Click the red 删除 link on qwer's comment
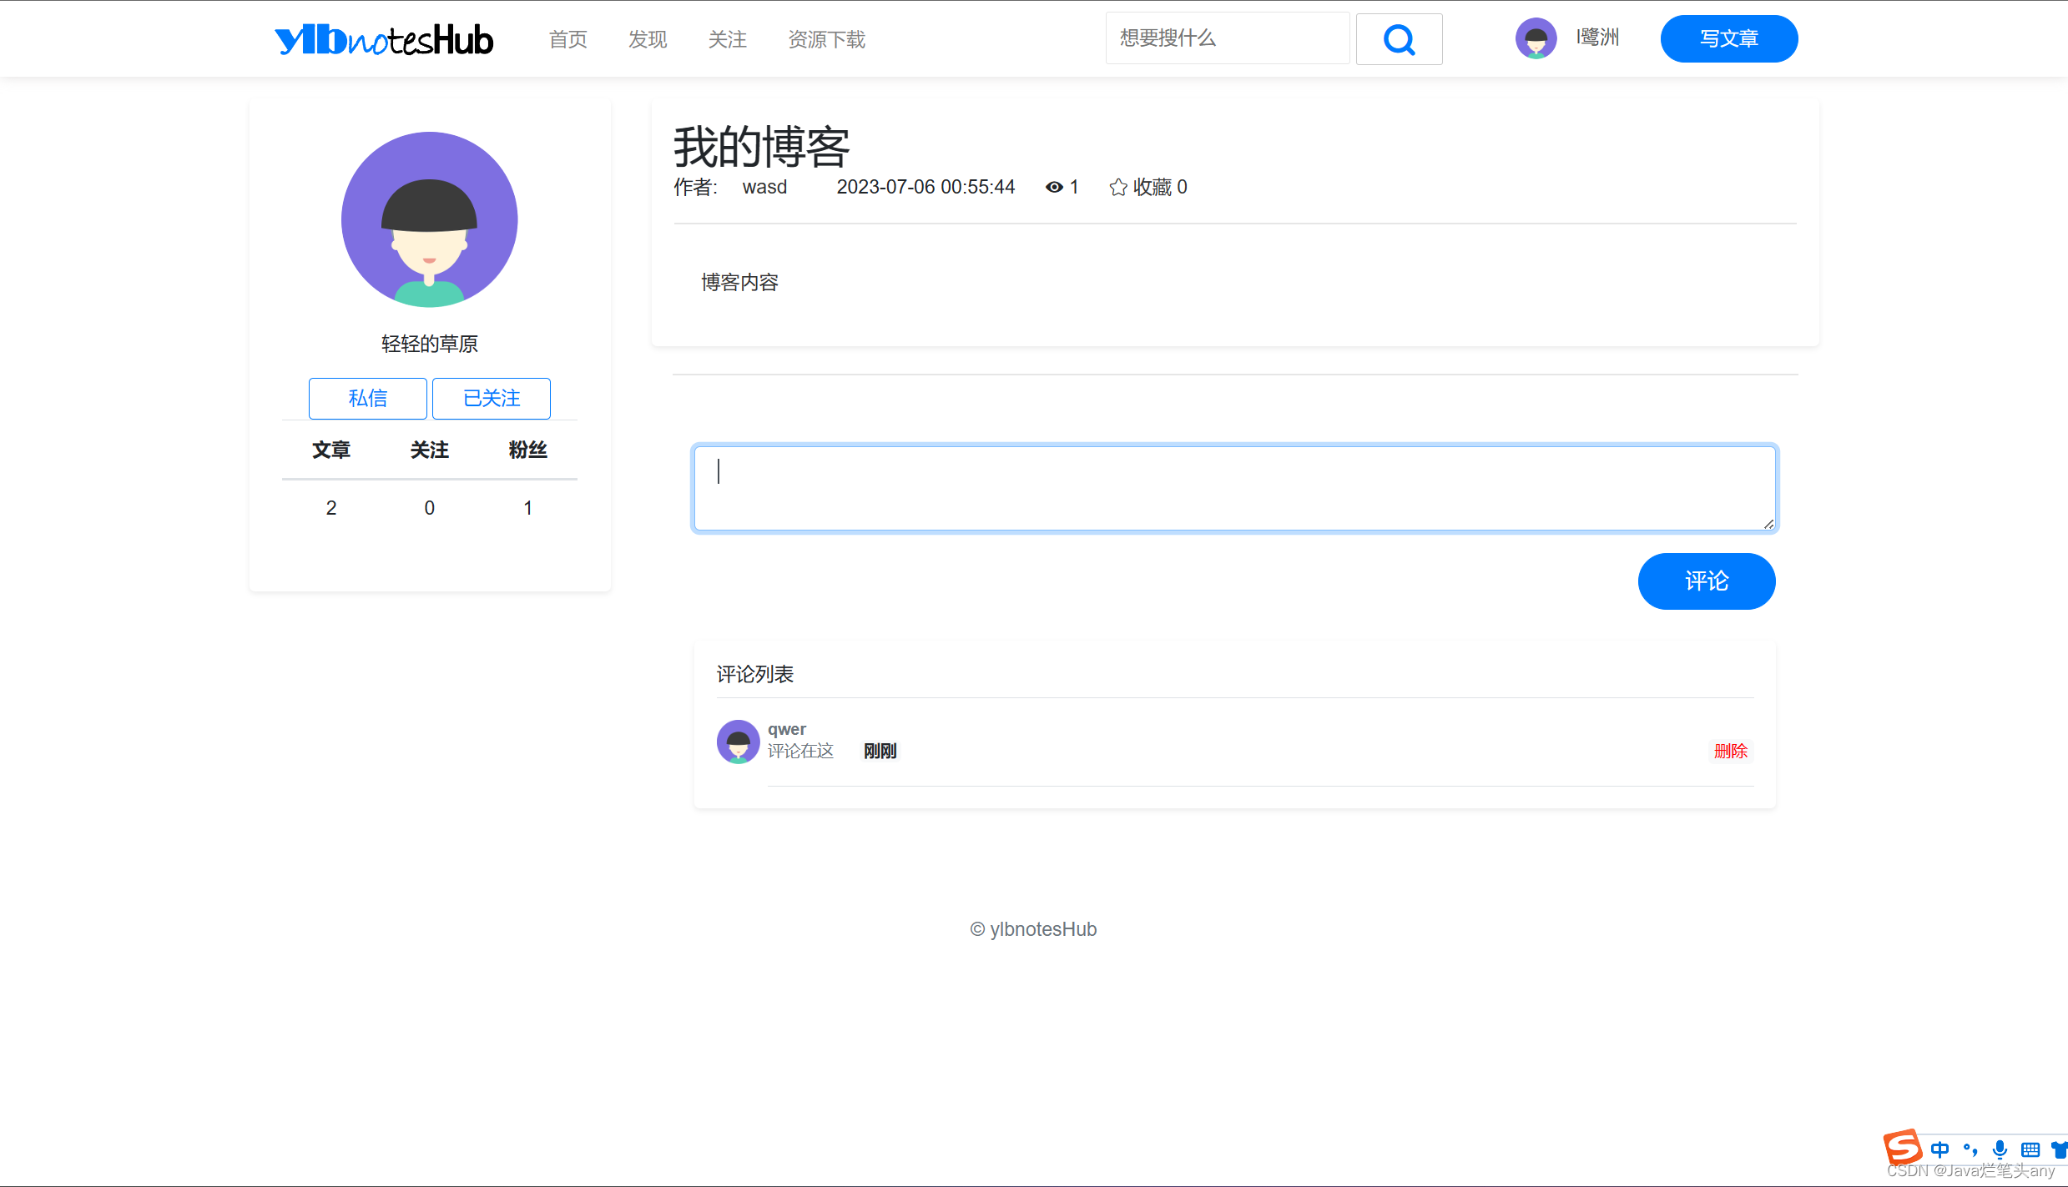The width and height of the screenshot is (2068, 1187). pyautogui.click(x=1730, y=751)
